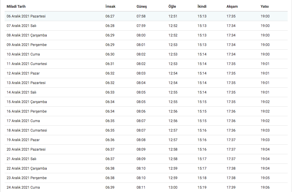Click the Güneş column header

[142, 6]
